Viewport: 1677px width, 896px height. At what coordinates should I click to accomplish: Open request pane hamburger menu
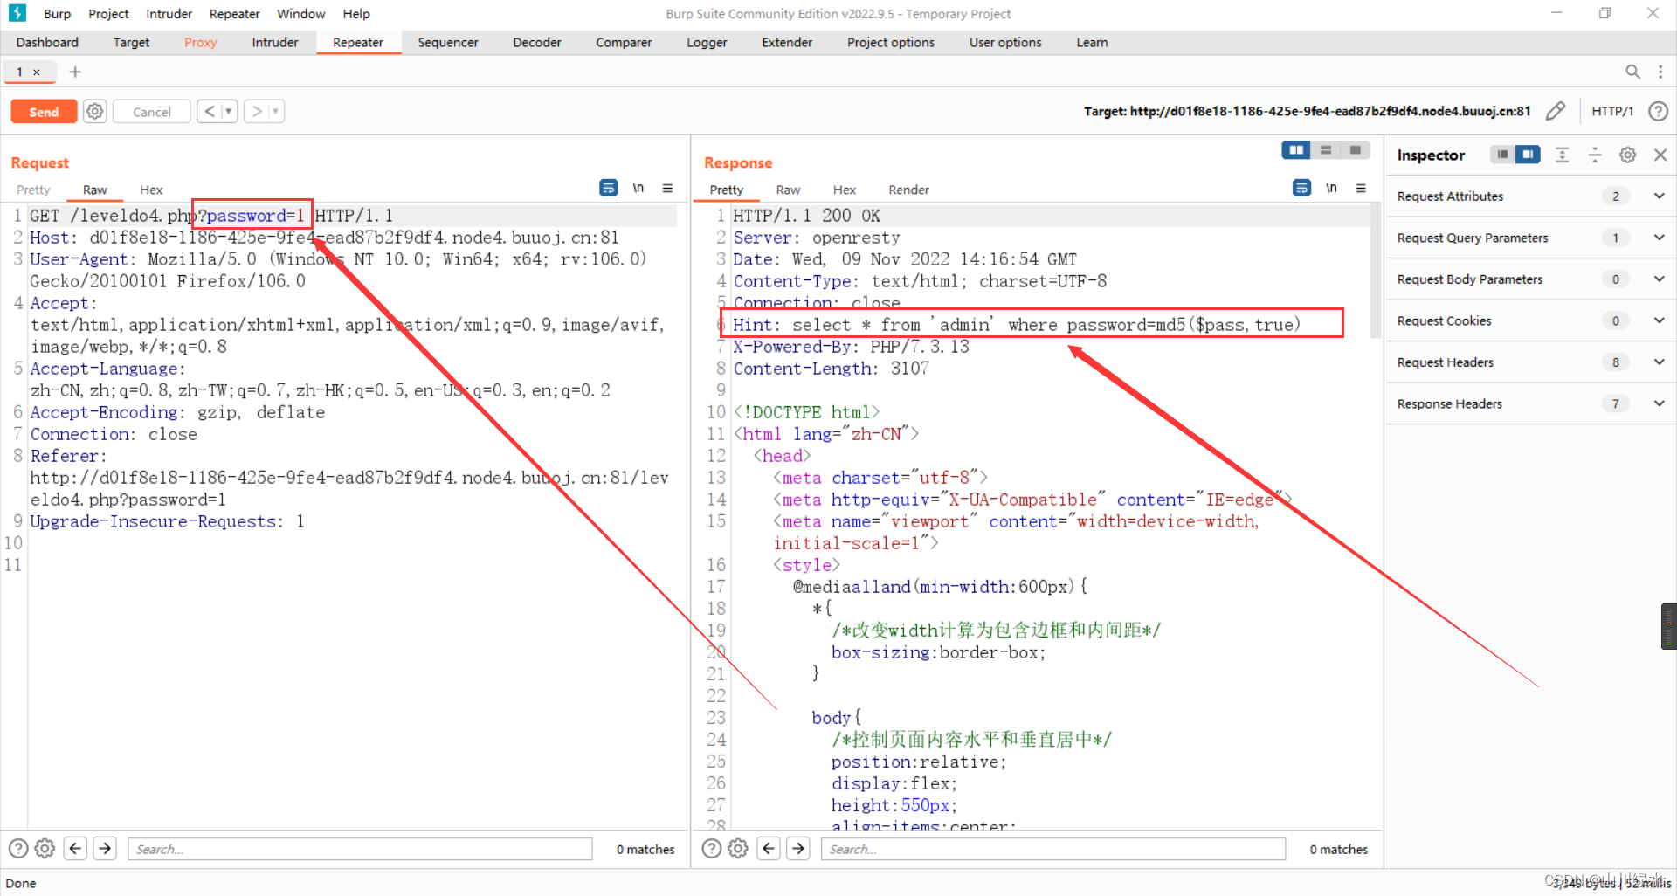coord(667,188)
